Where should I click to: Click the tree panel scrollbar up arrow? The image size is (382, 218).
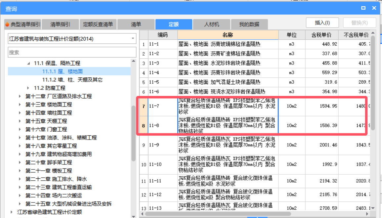tap(134, 61)
